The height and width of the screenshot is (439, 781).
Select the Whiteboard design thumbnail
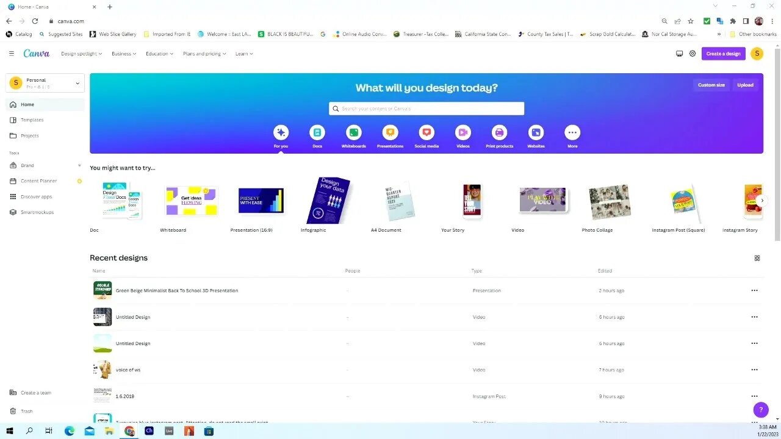coord(192,201)
